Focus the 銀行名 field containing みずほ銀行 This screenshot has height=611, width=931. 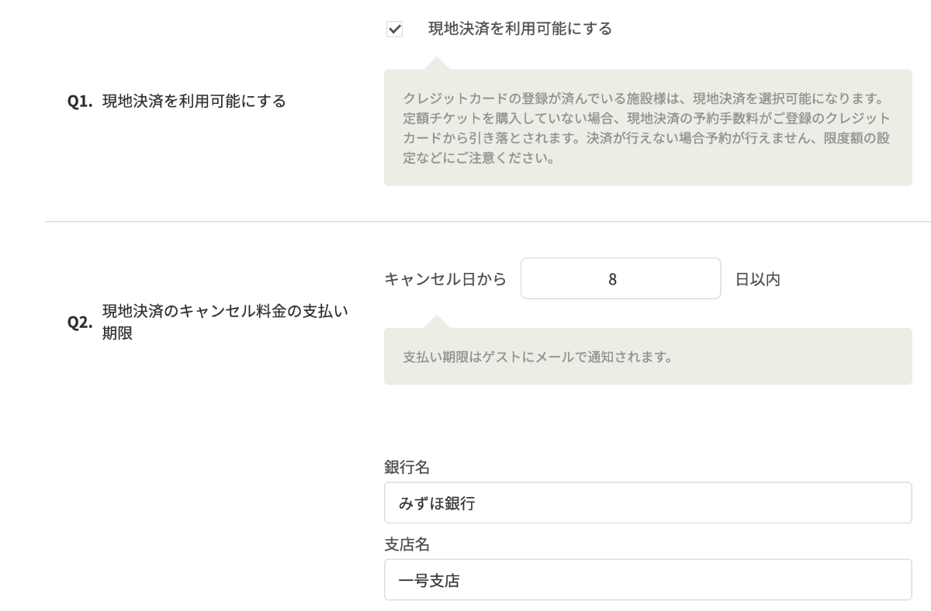tap(648, 503)
